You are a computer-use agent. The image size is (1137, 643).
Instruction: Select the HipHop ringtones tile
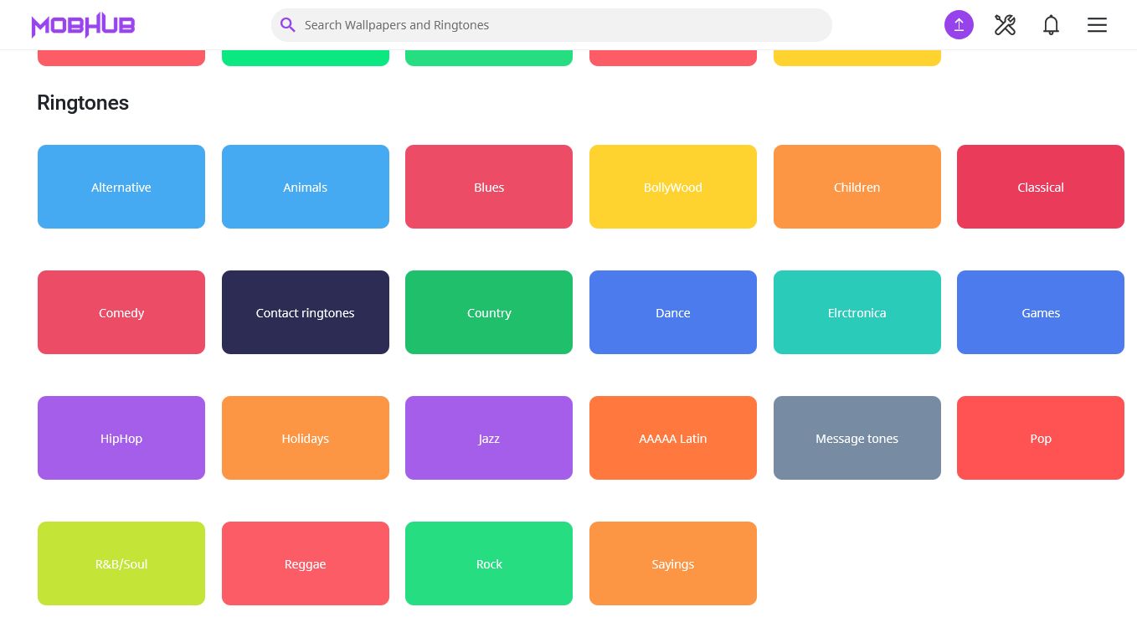[121, 438]
